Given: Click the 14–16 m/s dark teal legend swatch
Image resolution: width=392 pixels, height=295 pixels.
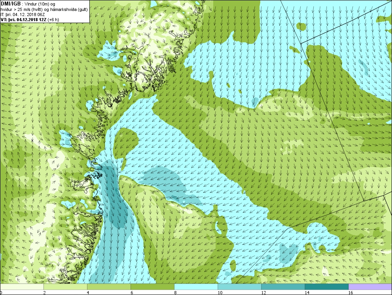Looking at the screenshot, I should (x=327, y=287).
